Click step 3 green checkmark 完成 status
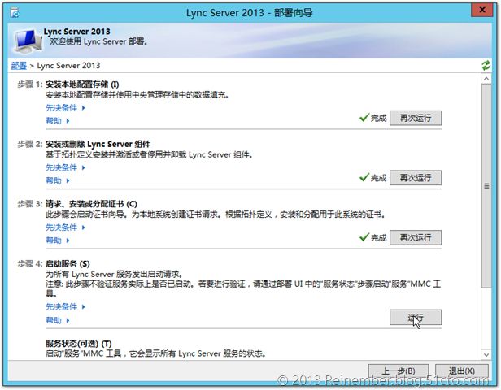 tap(372, 237)
